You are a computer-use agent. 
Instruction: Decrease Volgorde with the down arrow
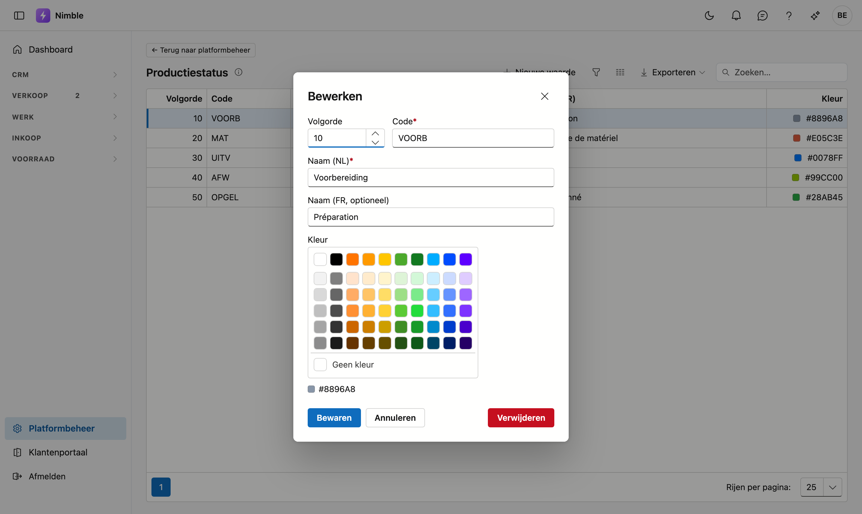coord(375,142)
